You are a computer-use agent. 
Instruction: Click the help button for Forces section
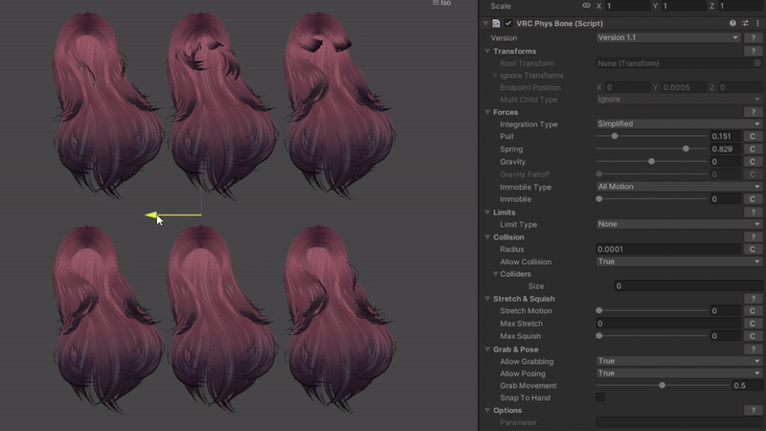[753, 112]
